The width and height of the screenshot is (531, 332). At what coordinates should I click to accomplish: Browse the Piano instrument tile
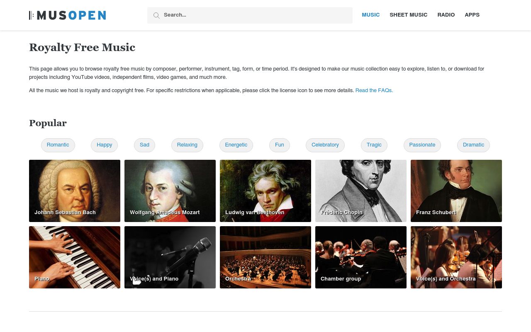point(75,257)
